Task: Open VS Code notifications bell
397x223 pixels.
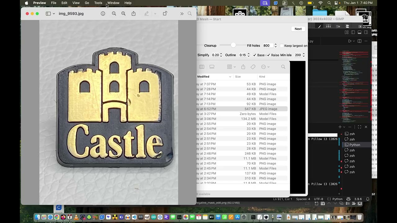Action: (368, 199)
